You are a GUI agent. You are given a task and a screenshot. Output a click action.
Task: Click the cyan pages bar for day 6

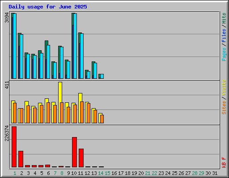(x=48, y=62)
